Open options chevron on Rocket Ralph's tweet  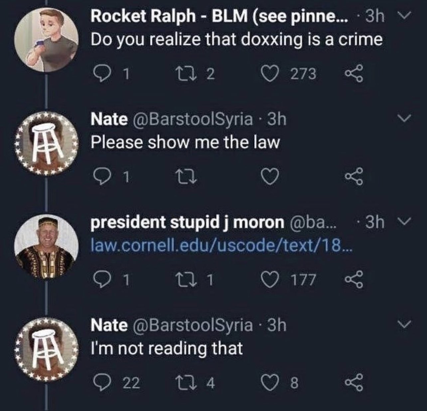(405, 15)
